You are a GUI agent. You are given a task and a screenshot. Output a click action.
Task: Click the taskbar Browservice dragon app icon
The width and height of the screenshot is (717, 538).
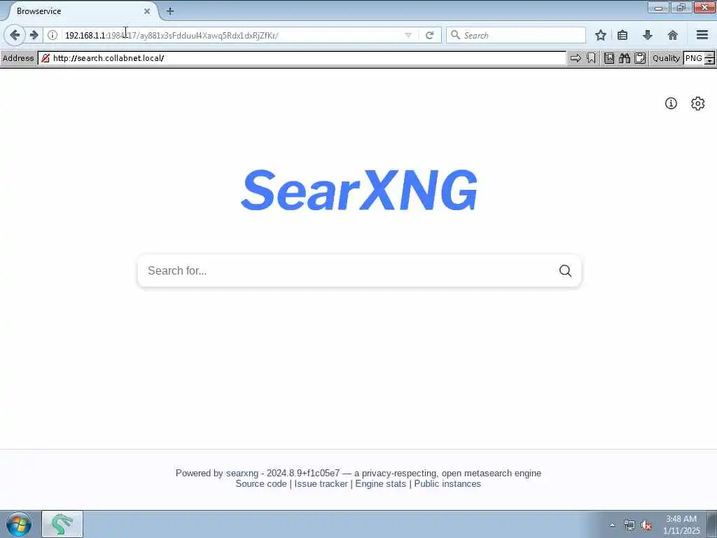[62, 524]
